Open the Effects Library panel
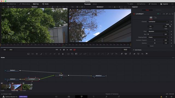Viewport: 175px width, 98px height. point(25,4)
